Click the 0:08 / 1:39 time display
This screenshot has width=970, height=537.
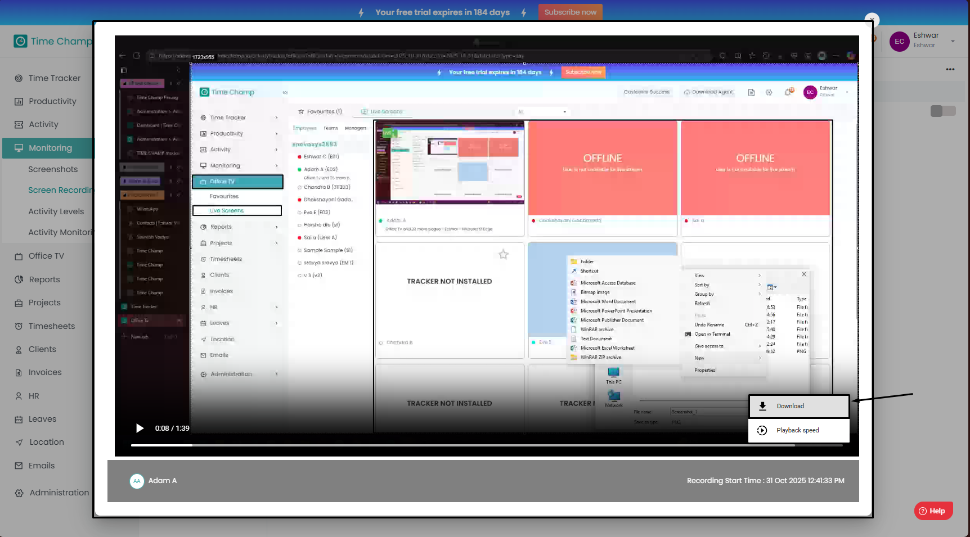[172, 428]
